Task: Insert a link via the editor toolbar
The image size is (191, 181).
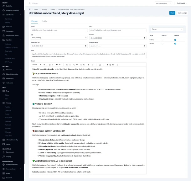Action: click(107, 65)
